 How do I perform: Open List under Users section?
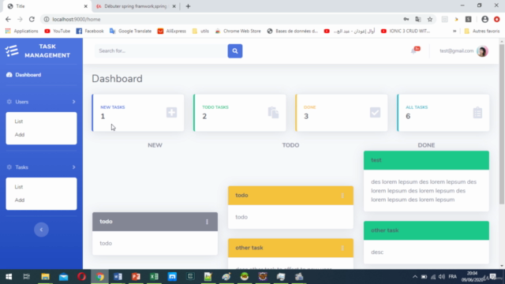tap(19, 121)
